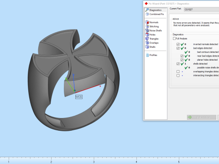This screenshot has width=219, height=164.
Task: Select the Overlaps fixing tool
Action: [152, 43]
